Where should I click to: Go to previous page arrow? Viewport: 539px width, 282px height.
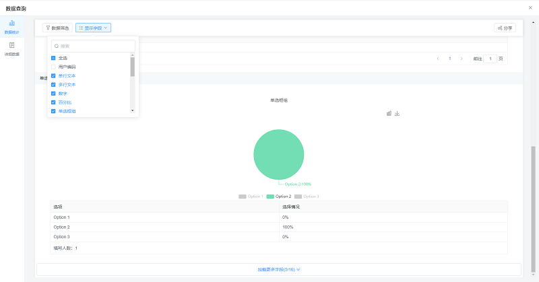[438, 59]
